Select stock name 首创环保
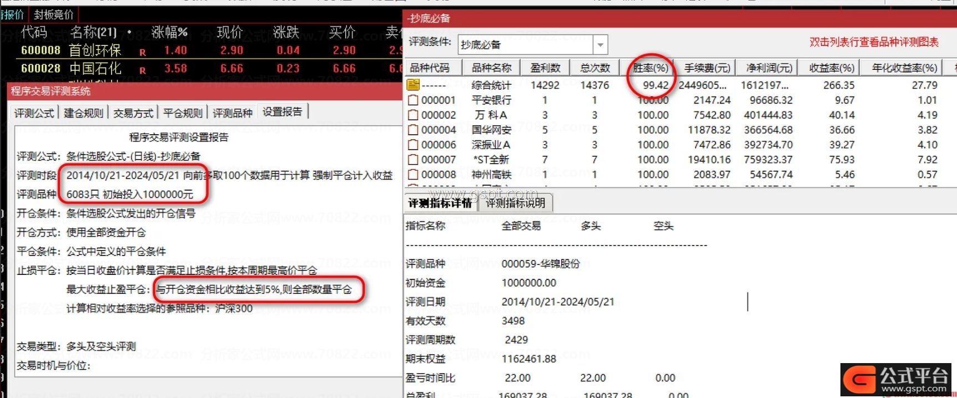Screen dimensions: 957x398 pyautogui.click(x=95, y=50)
